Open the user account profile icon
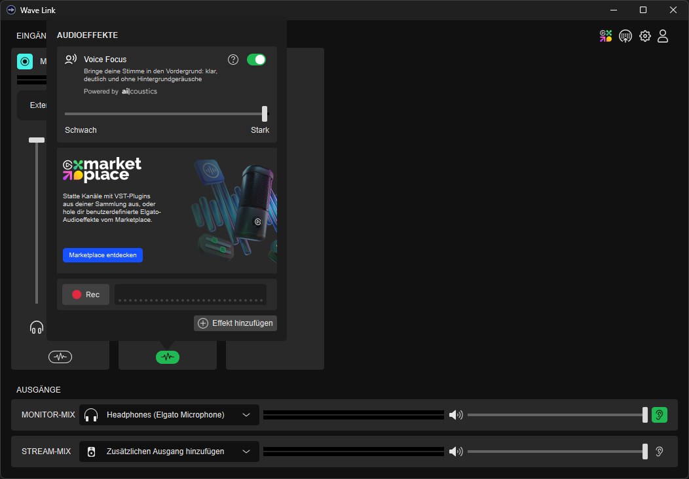Viewport: 689px width, 479px height. [x=663, y=36]
